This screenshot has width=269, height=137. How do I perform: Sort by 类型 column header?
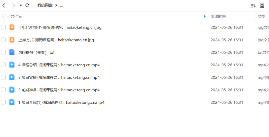261,16
